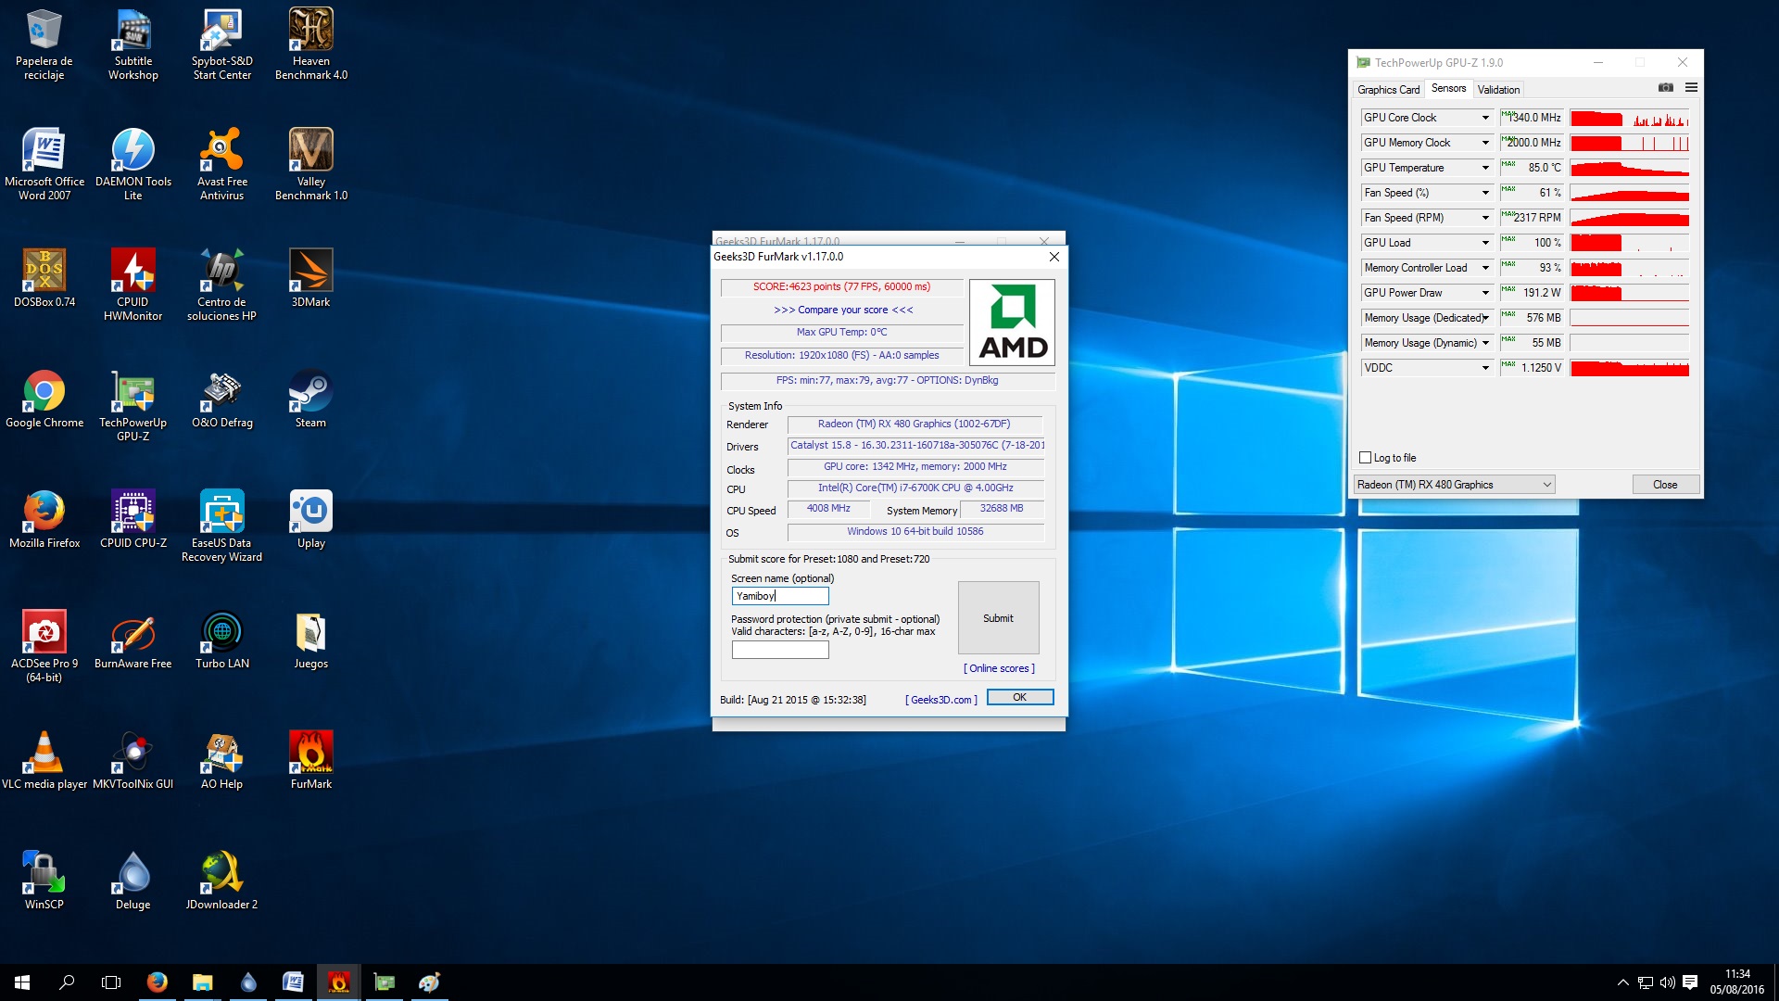This screenshot has height=1001, width=1779.
Task: Launch VLC media player desktop icon
Action: [x=44, y=760]
